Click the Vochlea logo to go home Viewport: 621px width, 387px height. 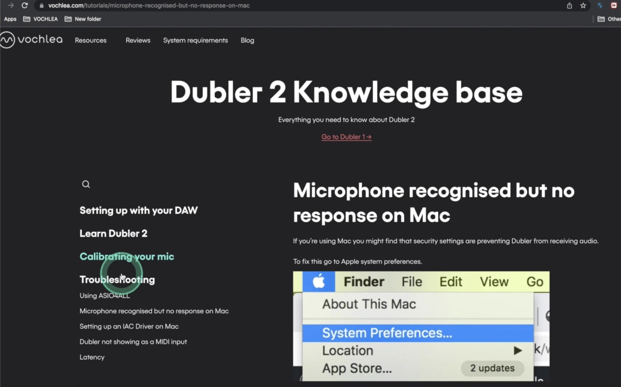point(31,40)
